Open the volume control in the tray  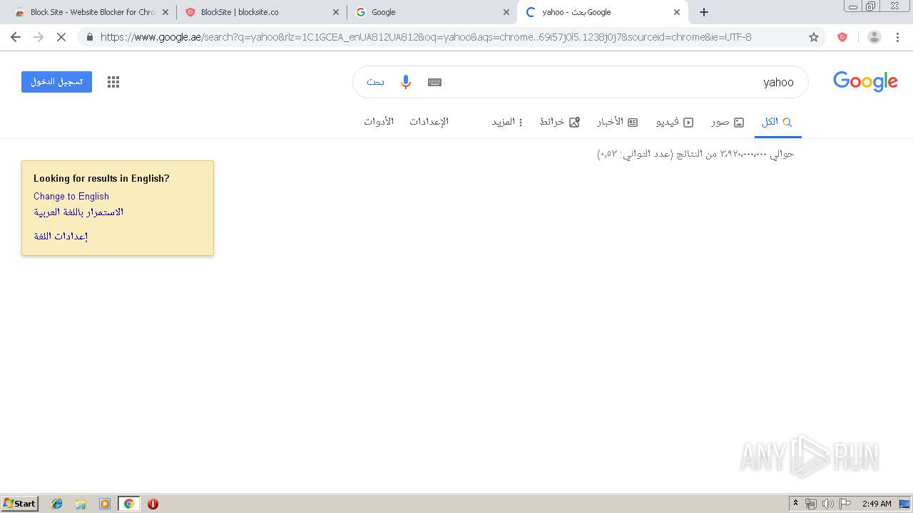(827, 504)
